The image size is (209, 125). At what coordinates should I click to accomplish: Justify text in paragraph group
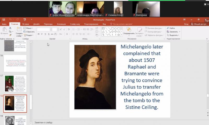tap(84, 34)
